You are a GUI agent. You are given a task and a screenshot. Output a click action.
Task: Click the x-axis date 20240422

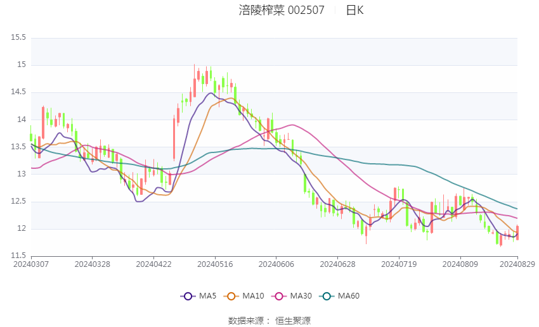(x=153, y=264)
